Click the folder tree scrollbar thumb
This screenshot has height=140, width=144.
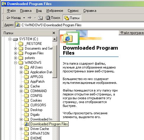(x=54, y=61)
